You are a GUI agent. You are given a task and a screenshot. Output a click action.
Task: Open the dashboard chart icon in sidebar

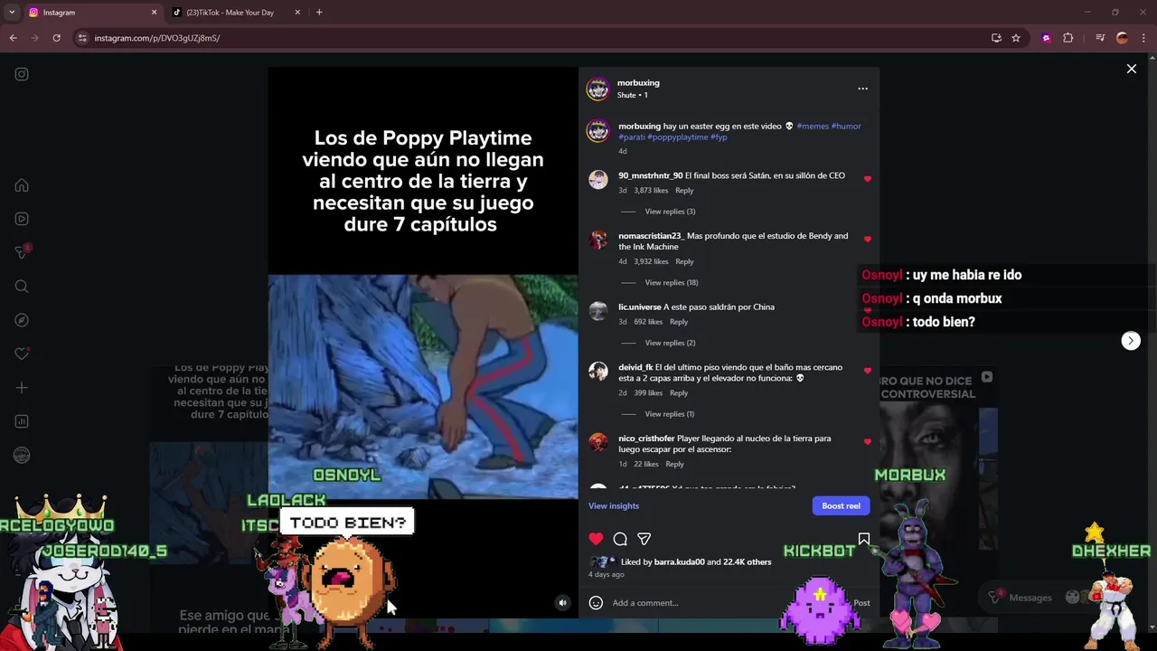coord(22,421)
